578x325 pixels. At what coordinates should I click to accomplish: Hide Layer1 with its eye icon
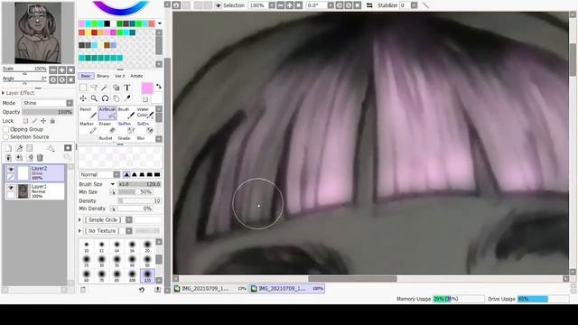[11, 187]
